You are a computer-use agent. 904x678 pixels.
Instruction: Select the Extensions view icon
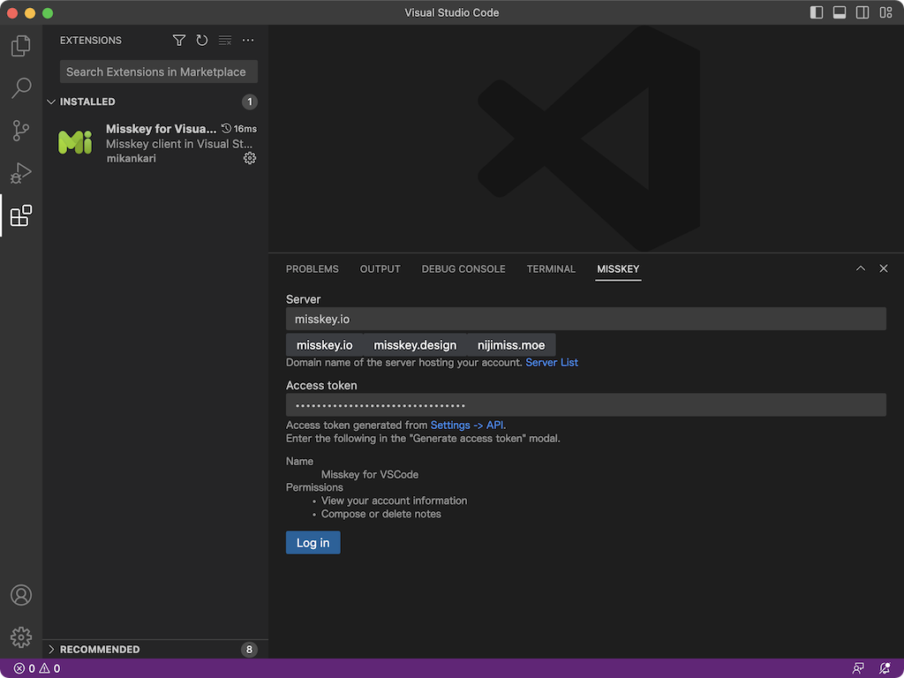[x=21, y=215]
